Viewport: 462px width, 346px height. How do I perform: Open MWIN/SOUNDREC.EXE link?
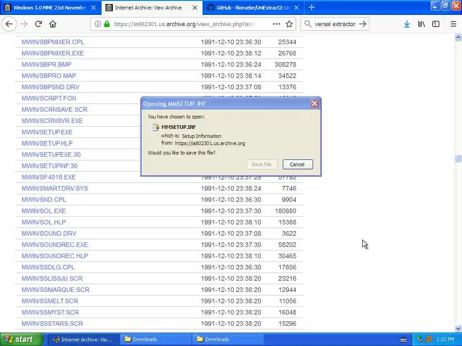(x=55, y=245)
